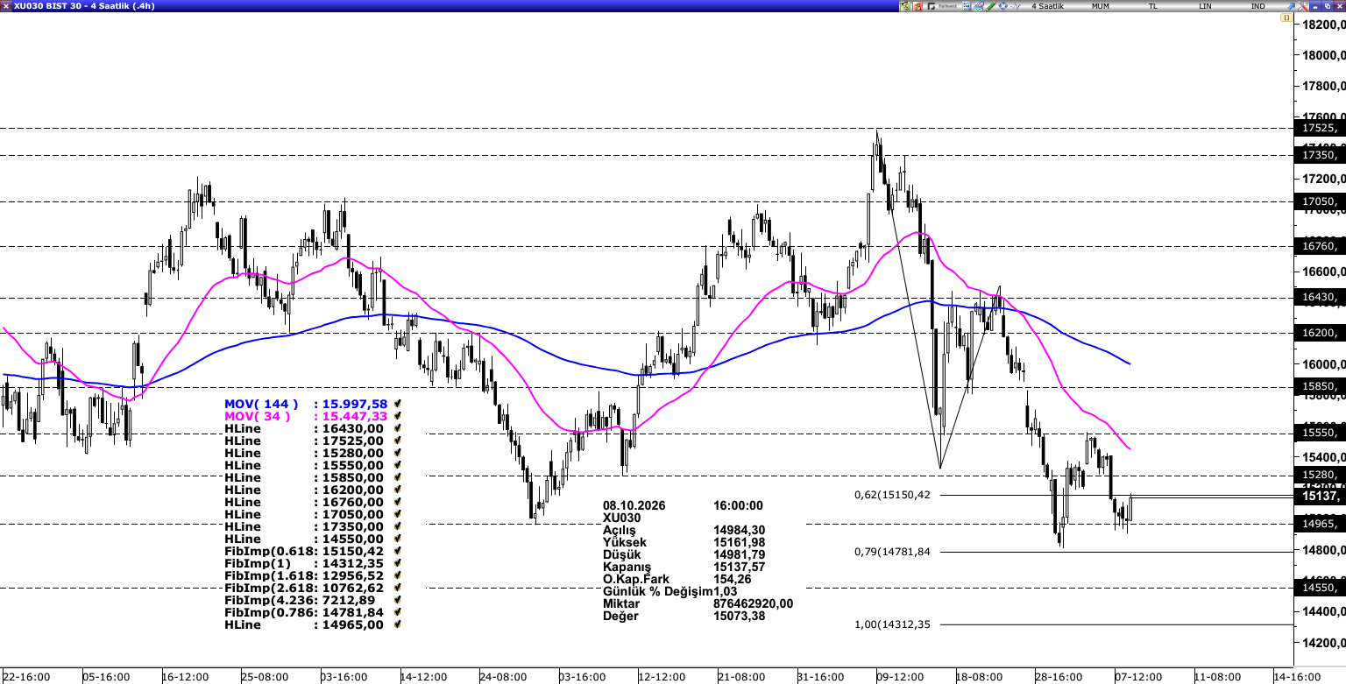Viewport: 1346px width, 684px height.
Task: Open the IND indicator menu
Action: click(x=1257, y=6)
